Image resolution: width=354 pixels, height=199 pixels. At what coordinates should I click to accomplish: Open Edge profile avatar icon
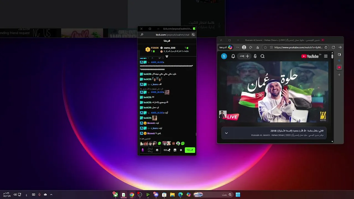click(x=244, y=48)
